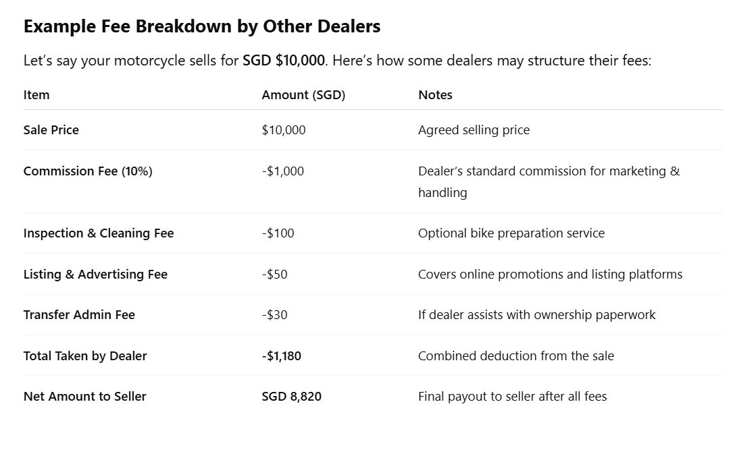Click the "Optional bike preparation service" note
This screenshot has width=756, height=456.
[x=511, y=233]
